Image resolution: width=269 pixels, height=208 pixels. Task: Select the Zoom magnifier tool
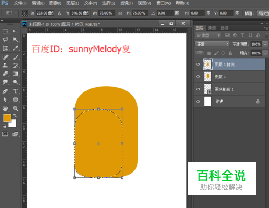tap(16, 109)
